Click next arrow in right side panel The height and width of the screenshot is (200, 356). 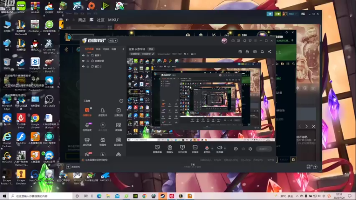[307, 126]
